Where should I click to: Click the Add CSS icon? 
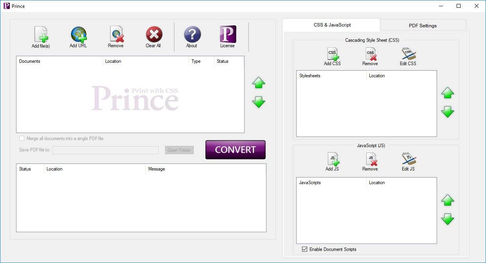tap(332, 54)
